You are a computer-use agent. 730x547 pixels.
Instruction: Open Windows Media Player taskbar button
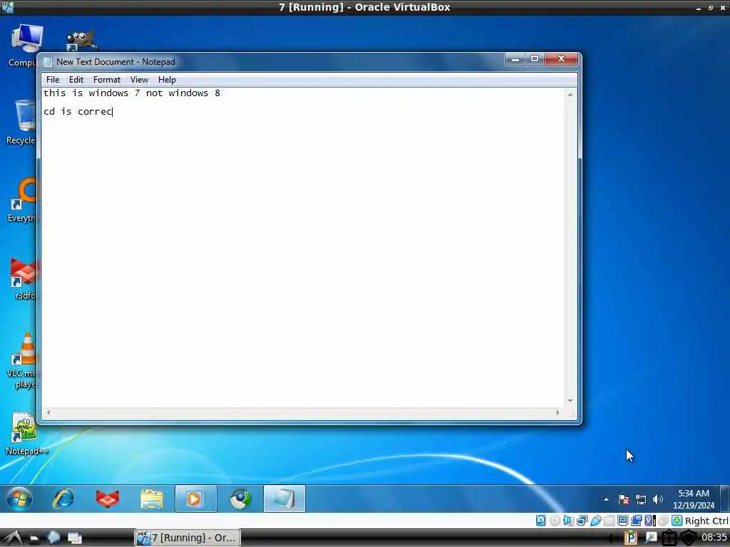tap(195, 499)
